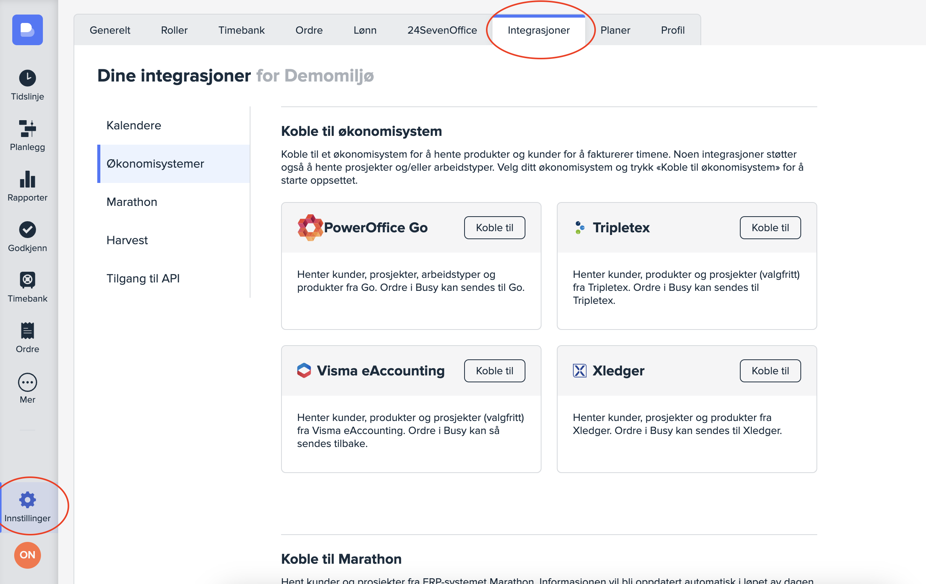The width and height of the screenshot is (926, 584).
Task: Open the 24SevenOffice tab
Action: (x=442, y=30)
